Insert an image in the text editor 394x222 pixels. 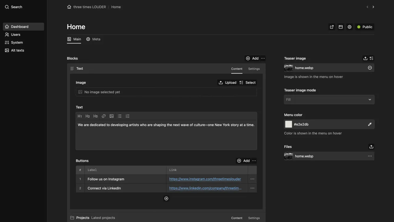point(111,116)
